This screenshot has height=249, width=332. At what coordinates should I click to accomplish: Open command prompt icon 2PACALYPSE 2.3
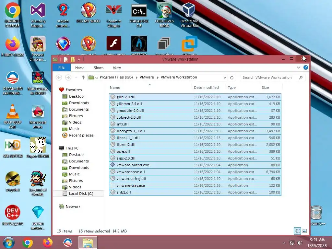coord(139,15)
